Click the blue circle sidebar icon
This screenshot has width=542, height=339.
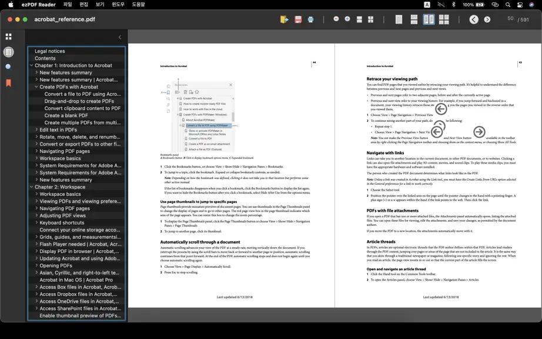8,67
